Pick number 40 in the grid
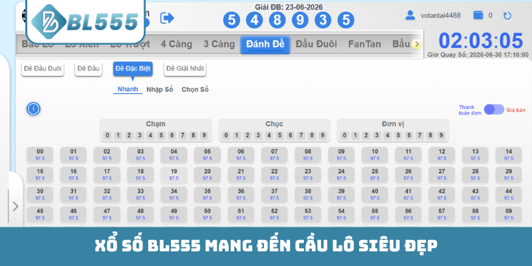This screenshot has width=532, height=266. click(374, 194)
